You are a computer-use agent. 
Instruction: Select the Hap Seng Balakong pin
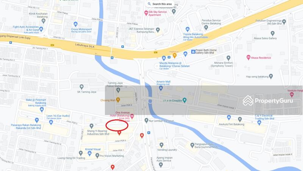pyautogui.click(x=271, y=76)
